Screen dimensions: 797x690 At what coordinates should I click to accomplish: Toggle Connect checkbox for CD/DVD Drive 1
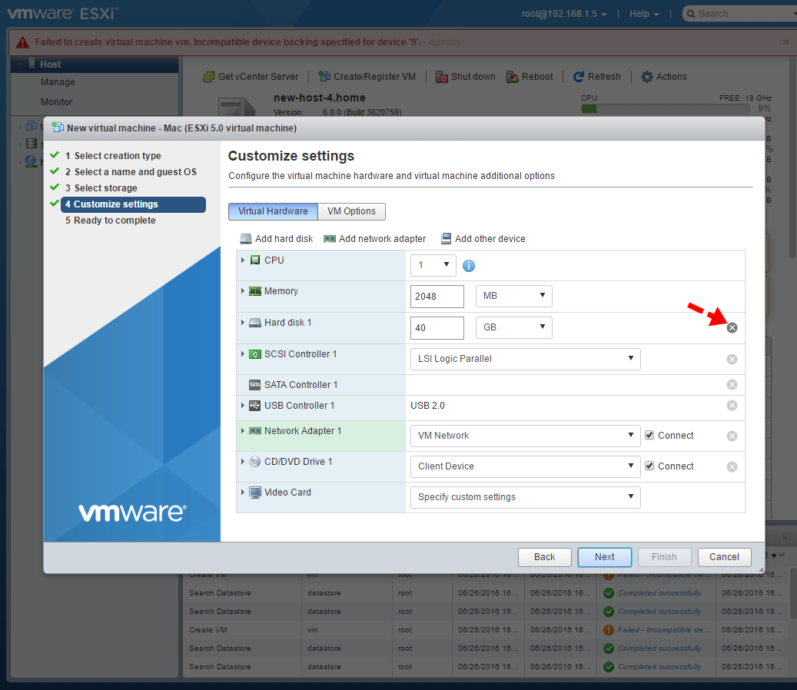(649, 466)
